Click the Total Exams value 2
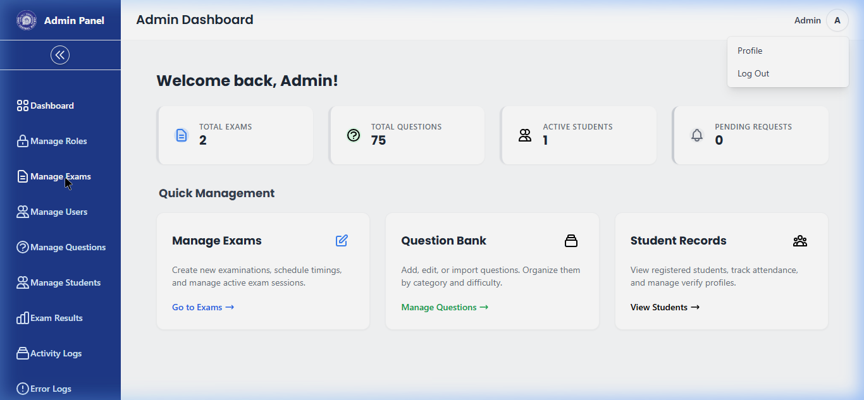 (x=203, y=140)
